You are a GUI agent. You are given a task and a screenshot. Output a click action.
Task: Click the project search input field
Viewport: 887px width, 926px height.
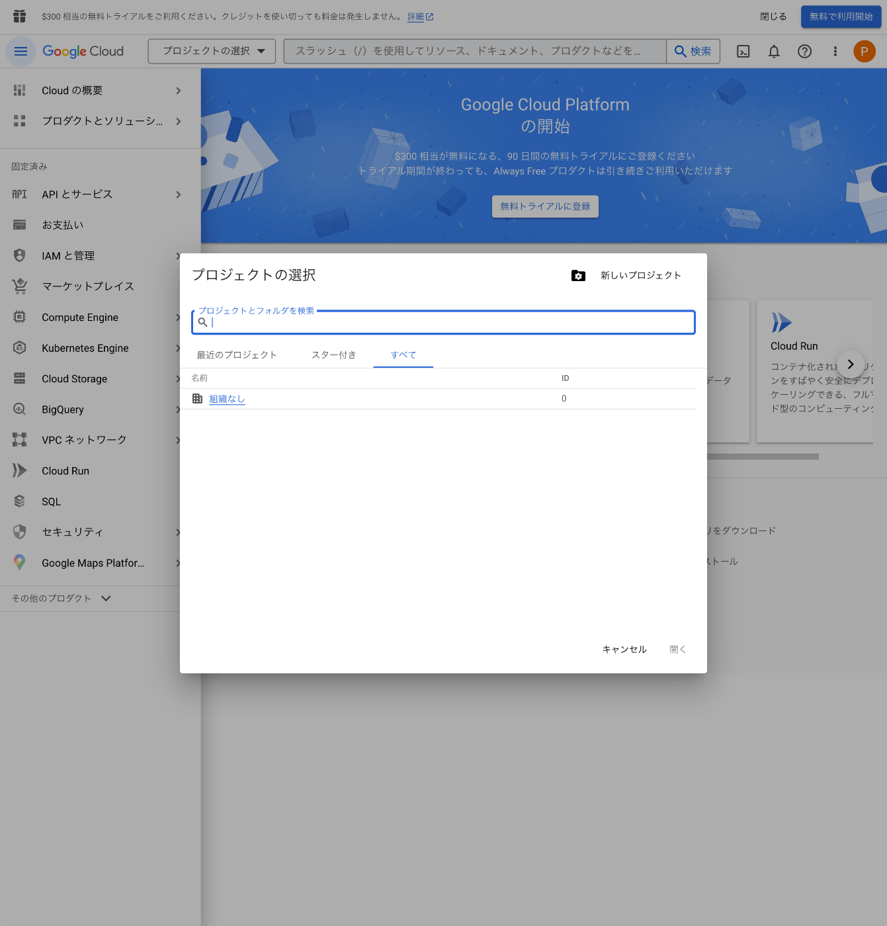(443, 322)
